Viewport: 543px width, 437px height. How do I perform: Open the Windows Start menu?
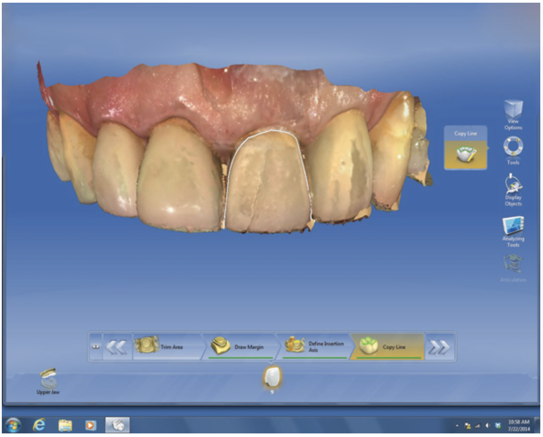pos(13,424)
